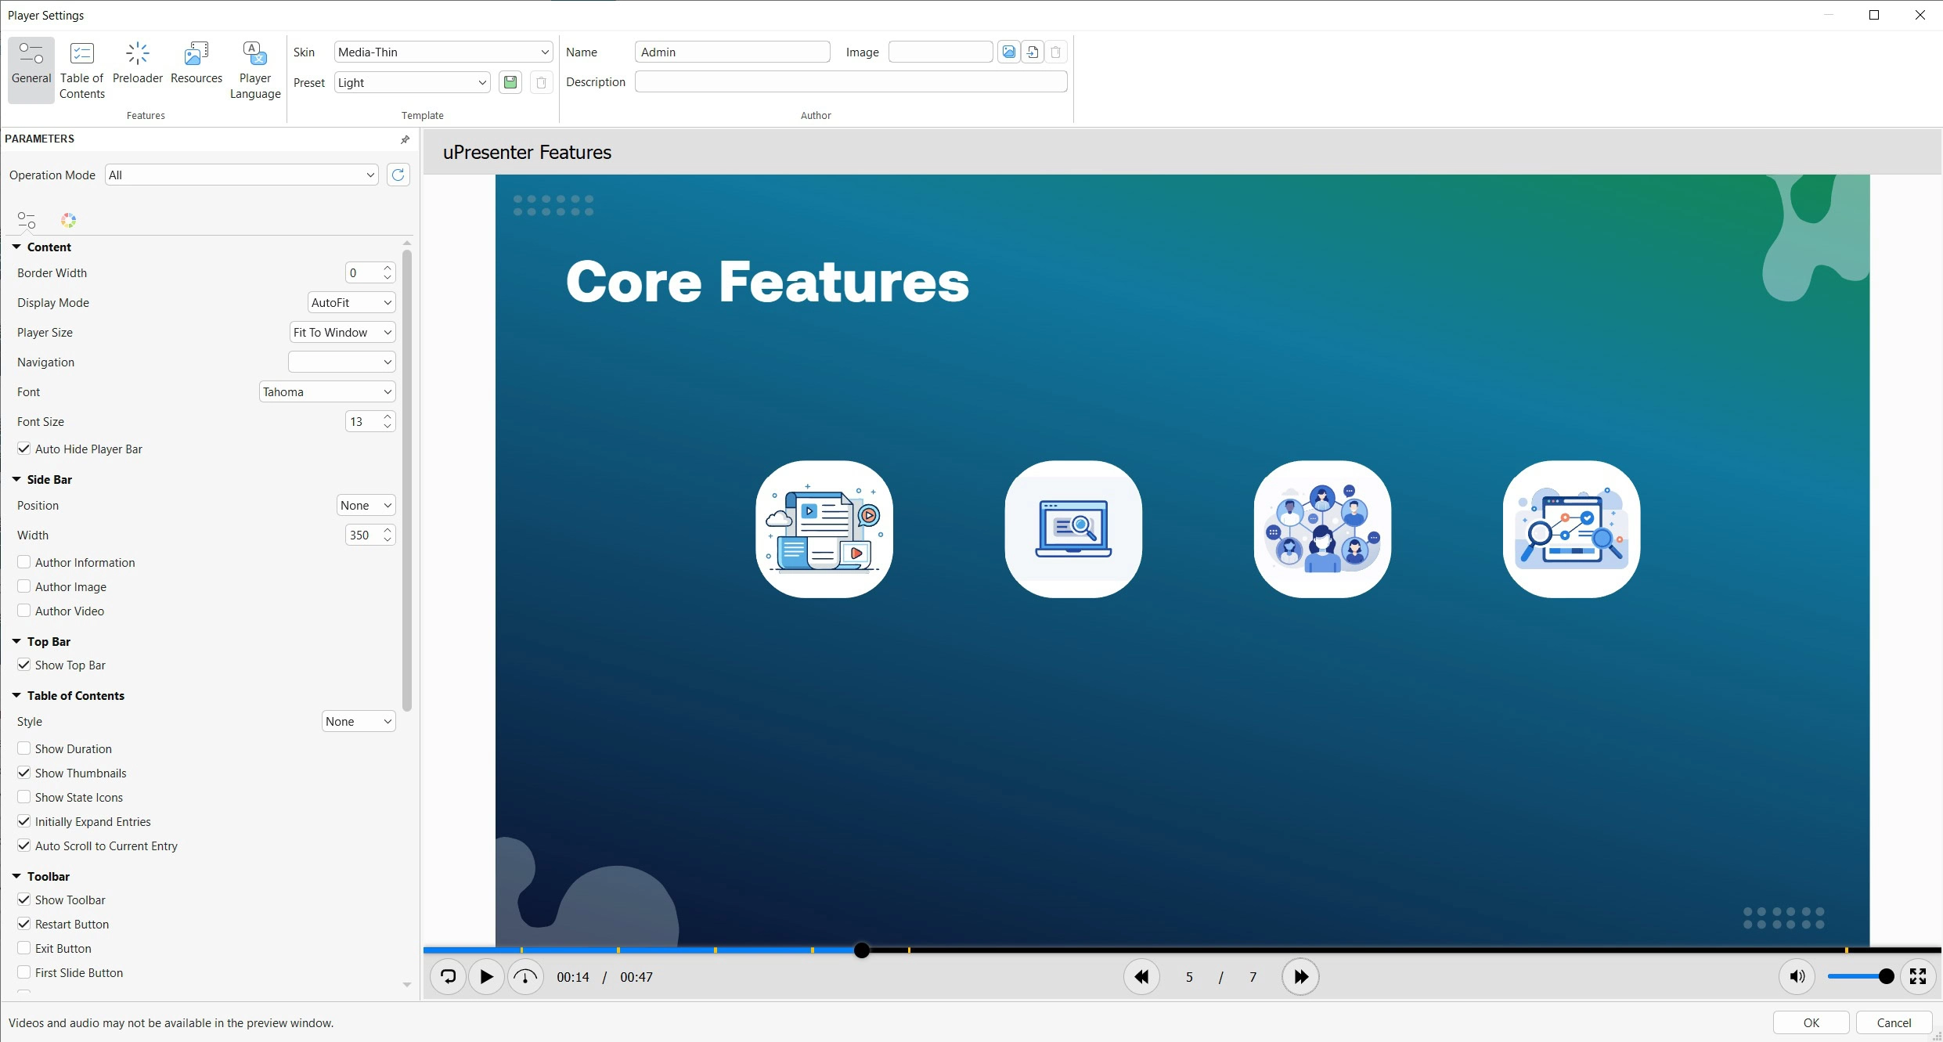Click the refresh icon beside Operation Mode

(398, 175)
